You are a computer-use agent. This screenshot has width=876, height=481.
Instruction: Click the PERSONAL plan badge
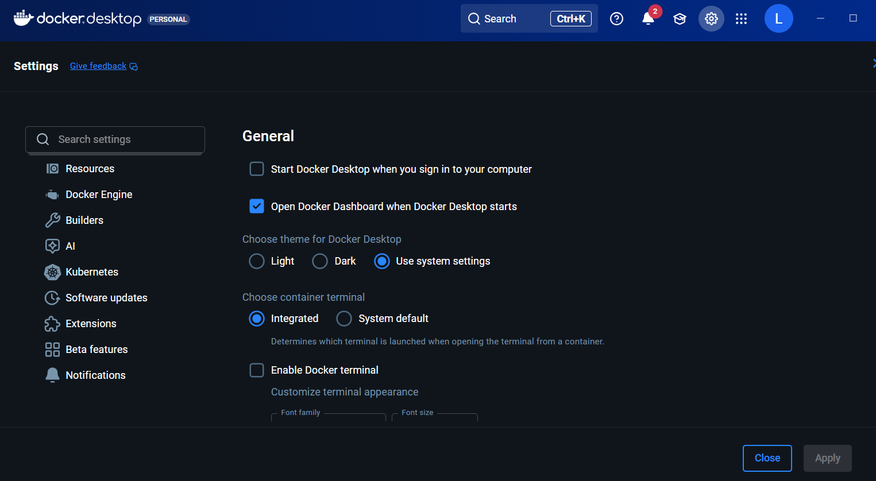[x=168, y=20]
